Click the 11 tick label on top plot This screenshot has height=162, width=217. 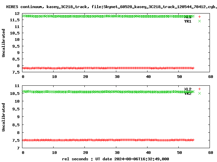click(x=17, y=27)
